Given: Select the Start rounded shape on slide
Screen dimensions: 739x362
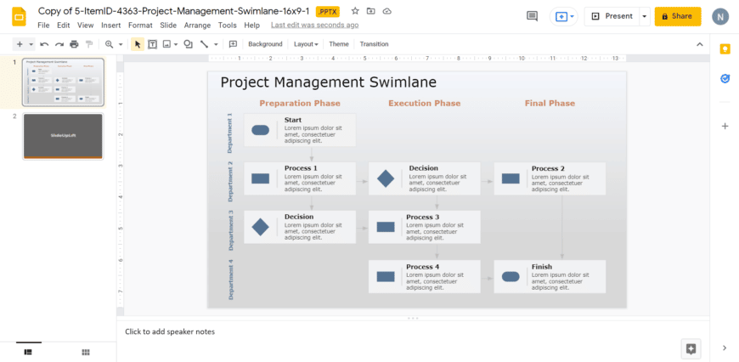Looking at the screenshot, I should pos(260,130).
